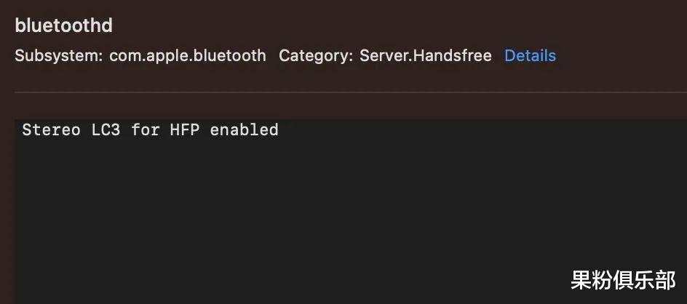Click the word bluetooth in the subsystem value
Screen dimensions: 687x304
pyautogui.click(x=226, y=56)
